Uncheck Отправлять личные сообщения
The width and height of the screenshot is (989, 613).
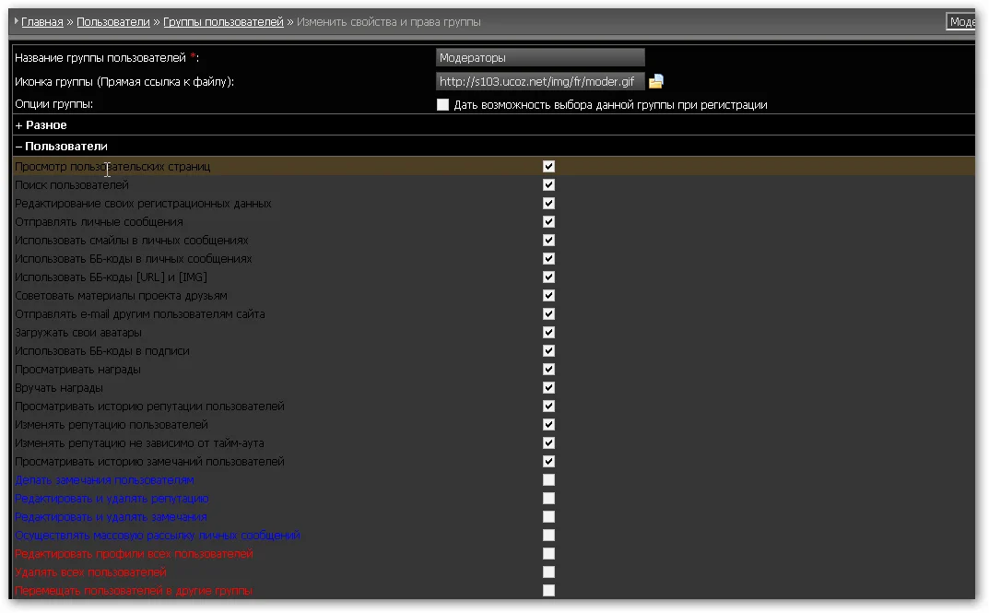[x=548, y=221]
